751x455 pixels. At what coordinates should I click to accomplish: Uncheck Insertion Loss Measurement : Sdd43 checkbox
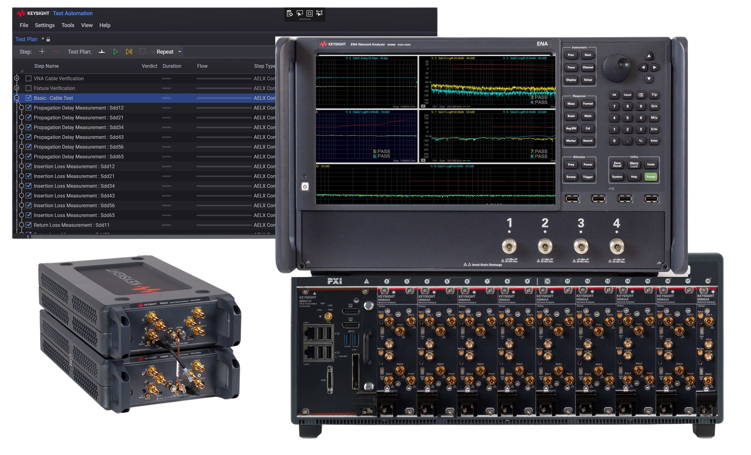click(29, 196)
